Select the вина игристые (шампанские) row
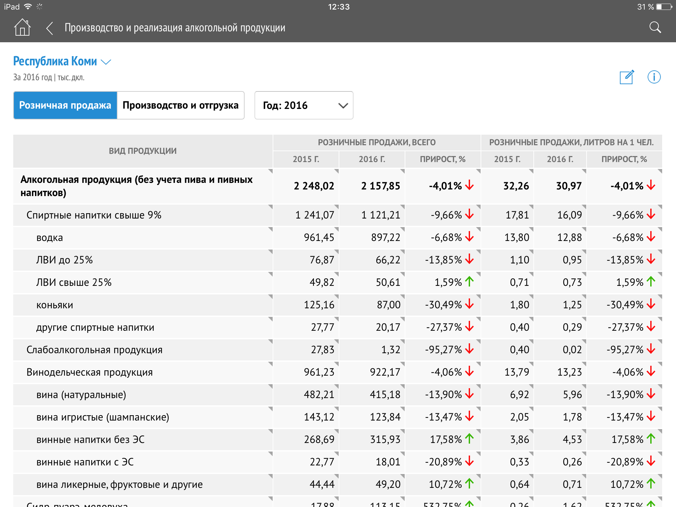 click(103, 417)
